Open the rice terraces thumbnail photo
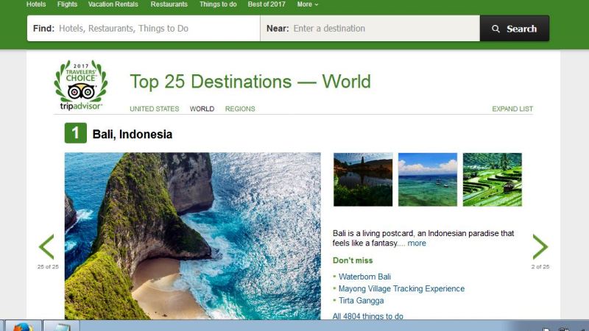The image size is (589, 331). click(492, 179)
